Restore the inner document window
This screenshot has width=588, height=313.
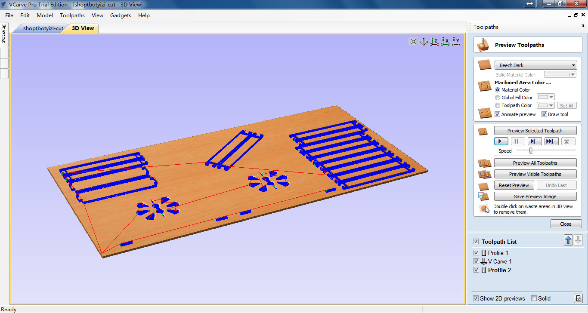(x=576, y=15)
